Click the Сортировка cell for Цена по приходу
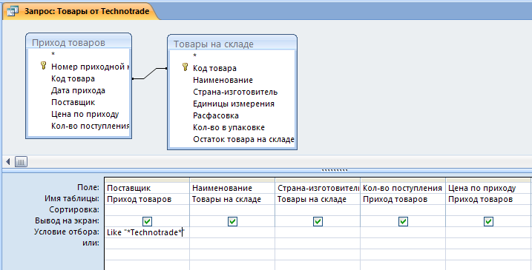532x270 pixels. (488, 210)
